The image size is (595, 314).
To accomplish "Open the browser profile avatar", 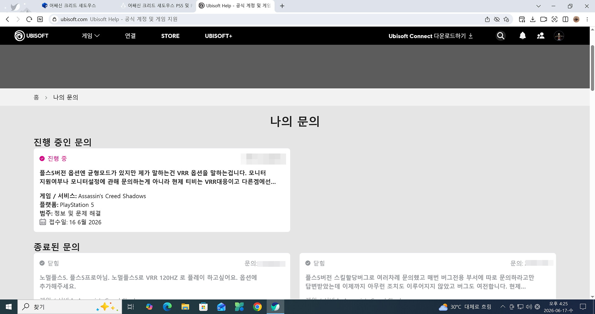I will coord(576,19).
